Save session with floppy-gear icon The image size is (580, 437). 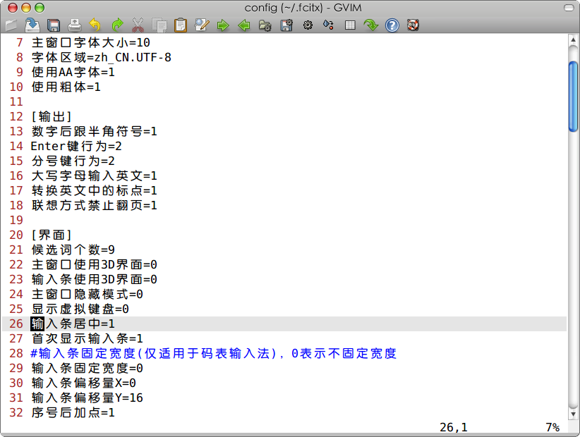(286, 25)
